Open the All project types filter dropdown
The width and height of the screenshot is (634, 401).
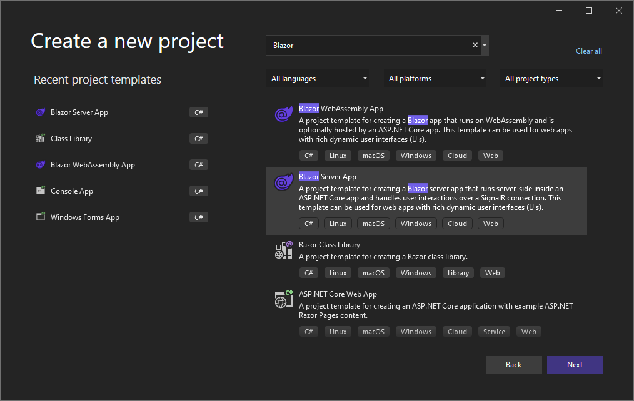tap(551, 78)
